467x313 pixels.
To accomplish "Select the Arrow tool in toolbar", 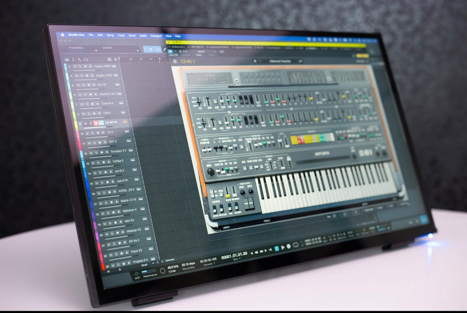I will click(x=151, y=49).
